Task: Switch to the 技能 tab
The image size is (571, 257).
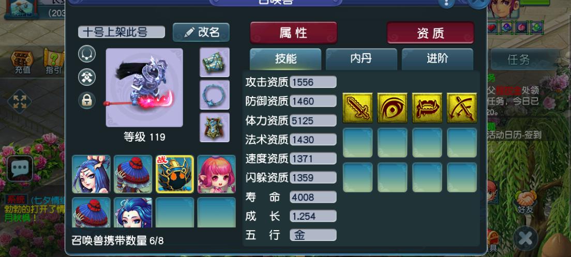Action: [x=285, y=59]
